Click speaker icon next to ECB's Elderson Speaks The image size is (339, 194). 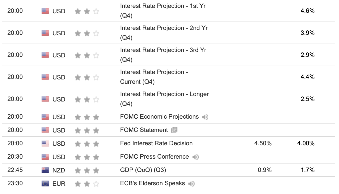191,183
